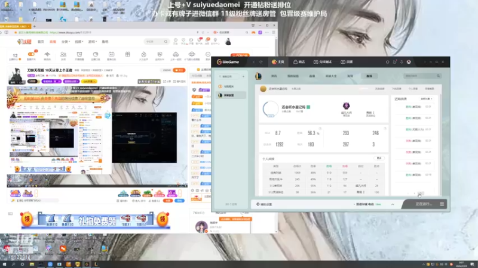Screen dimensions: 478x268
Task: Open a new browser tab with plus
Action: click(x=34, y=26)
